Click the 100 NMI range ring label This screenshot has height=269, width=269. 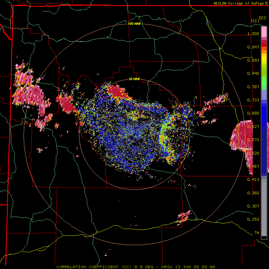(x=134, y=24)
